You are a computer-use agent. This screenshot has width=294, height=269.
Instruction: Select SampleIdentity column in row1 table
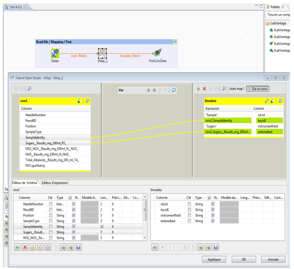(55, 137)
